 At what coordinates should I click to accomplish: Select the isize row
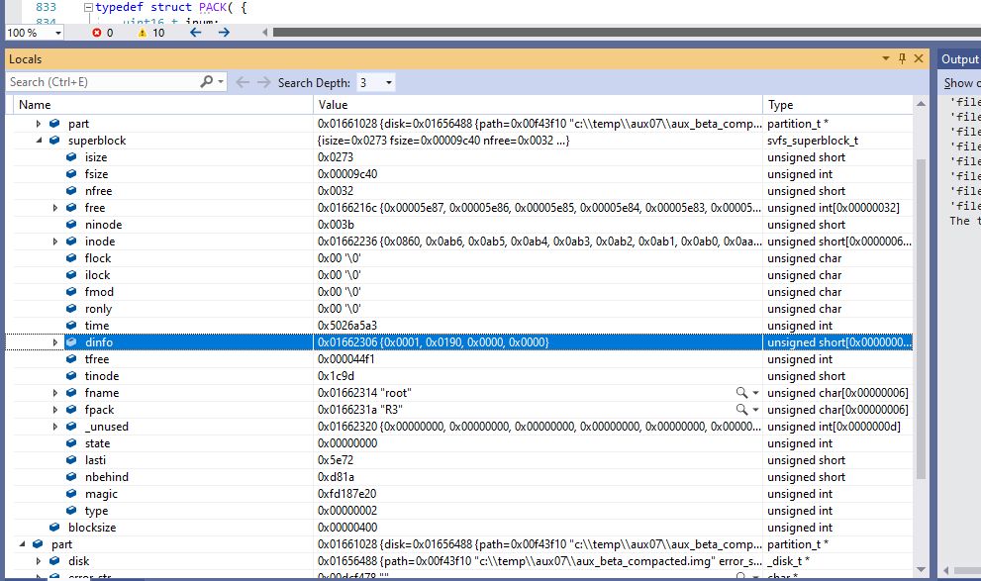[459, 157]
